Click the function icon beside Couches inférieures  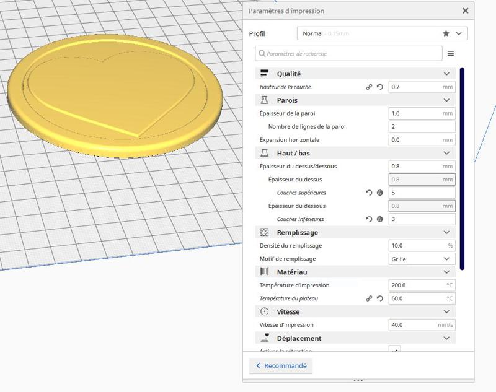[x=379, y=219]
